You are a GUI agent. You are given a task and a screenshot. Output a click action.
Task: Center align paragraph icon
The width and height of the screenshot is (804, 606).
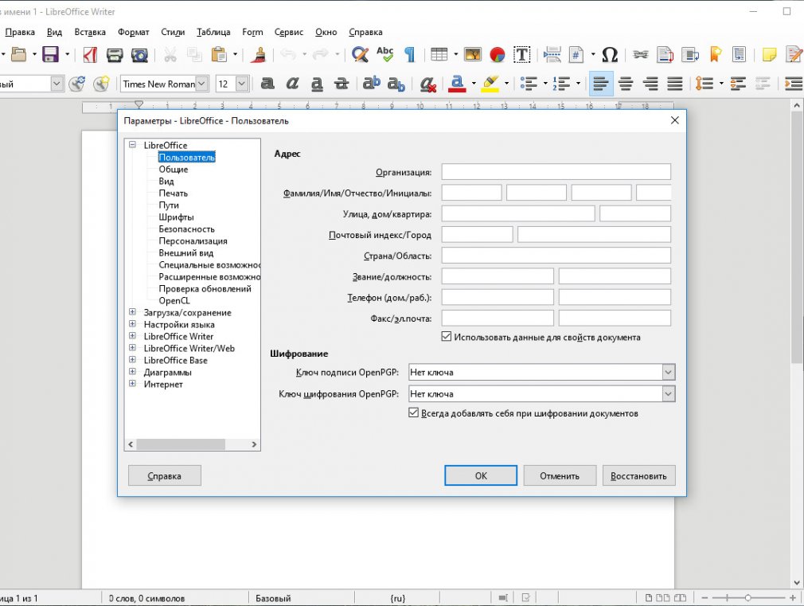coord(626,84)
